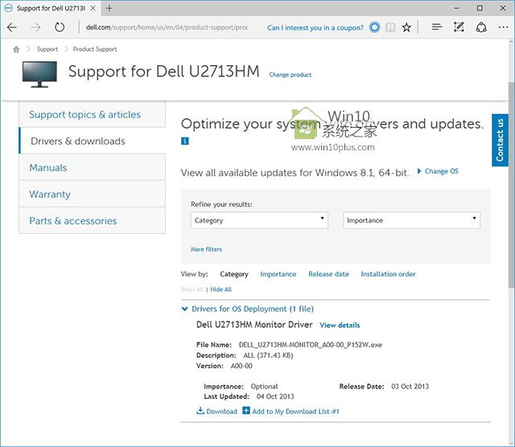Click the Share icon in toolbar

pos(481,27)
